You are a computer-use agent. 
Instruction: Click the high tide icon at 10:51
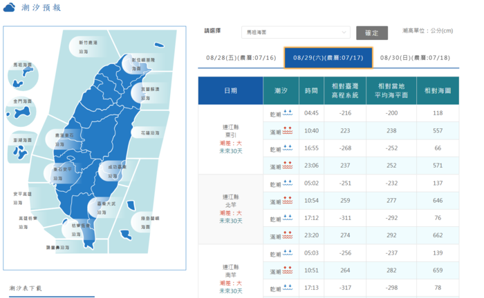288,270
